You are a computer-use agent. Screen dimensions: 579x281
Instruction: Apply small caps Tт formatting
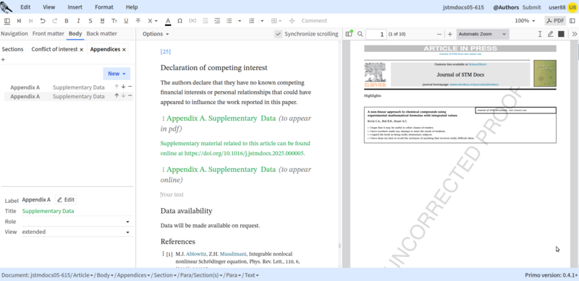click(x=114, y=21)
